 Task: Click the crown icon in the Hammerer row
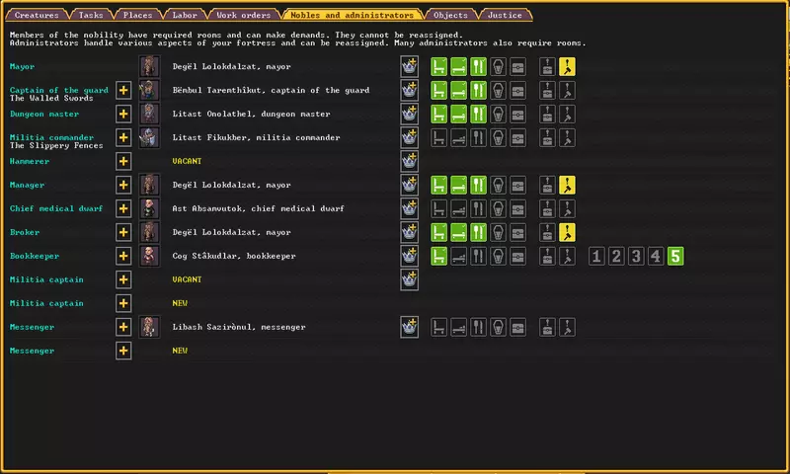409,161
